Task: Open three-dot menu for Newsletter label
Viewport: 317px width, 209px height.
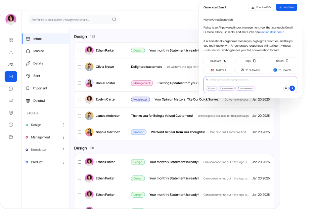Action: click(63, 150)
